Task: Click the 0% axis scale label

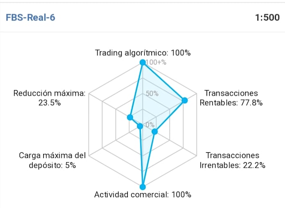Action: [x=150, y=125]
